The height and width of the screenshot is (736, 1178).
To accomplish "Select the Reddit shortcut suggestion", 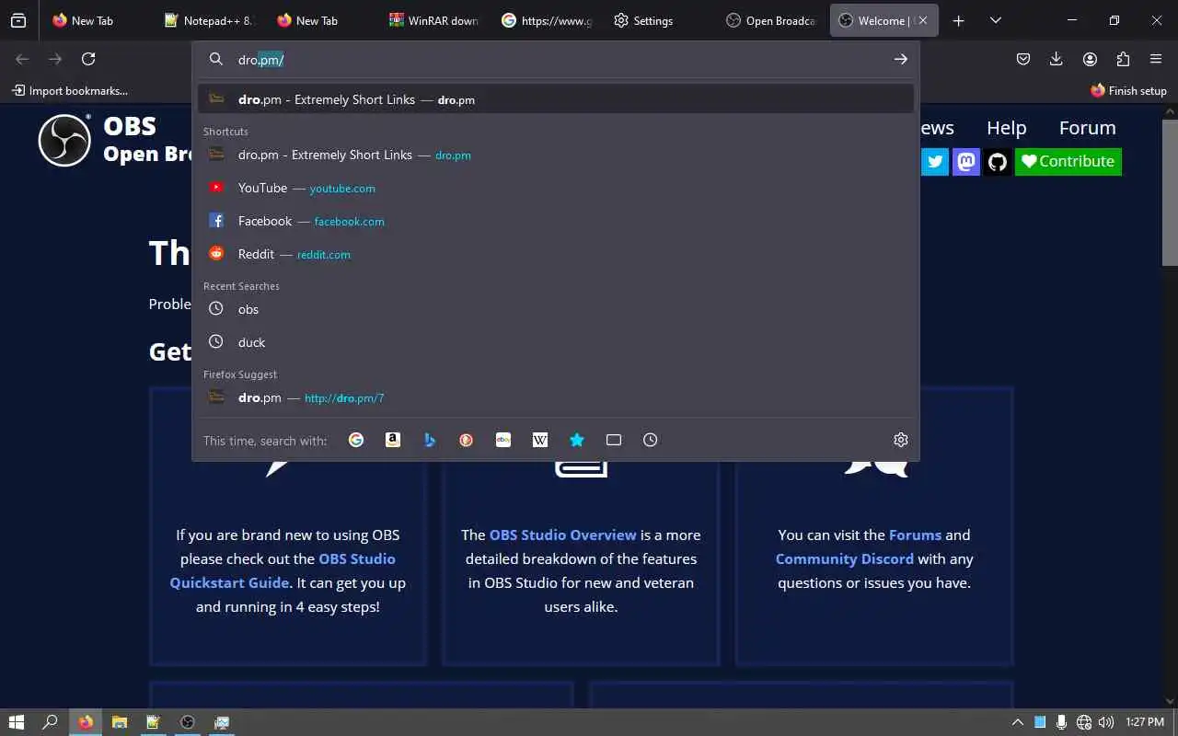I will pos(556,254).
